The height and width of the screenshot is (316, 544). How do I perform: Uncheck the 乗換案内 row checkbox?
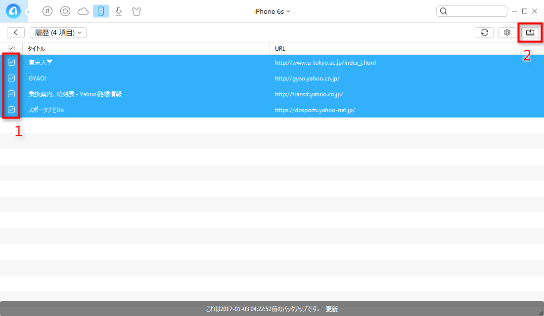[x=11, y=94]
